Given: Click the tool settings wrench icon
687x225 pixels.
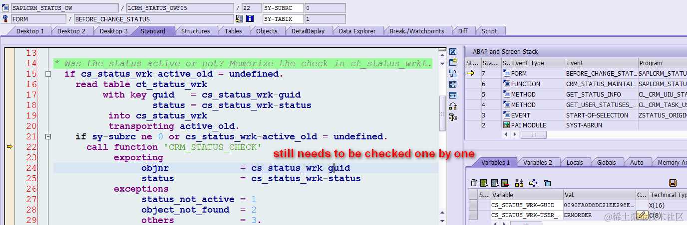Looking at the screenshot, I should (x=453, y=117).
